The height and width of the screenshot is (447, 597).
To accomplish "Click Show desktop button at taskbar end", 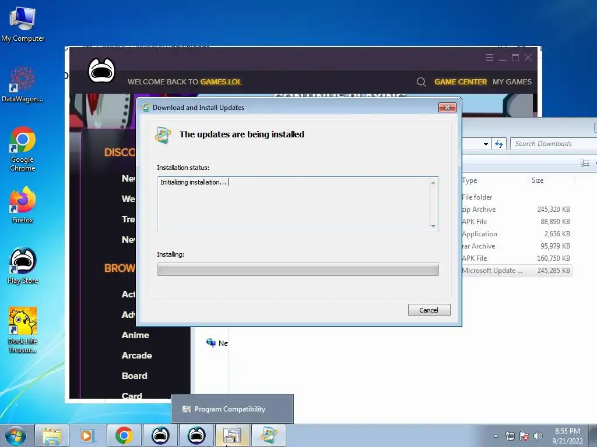I will 594,435.
